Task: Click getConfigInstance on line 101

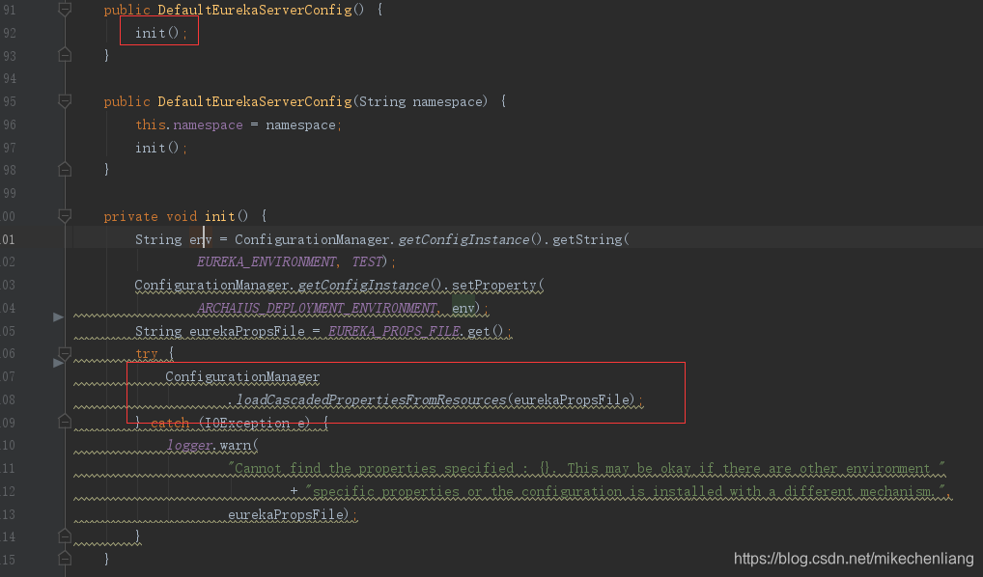Action: pos(463,239)
